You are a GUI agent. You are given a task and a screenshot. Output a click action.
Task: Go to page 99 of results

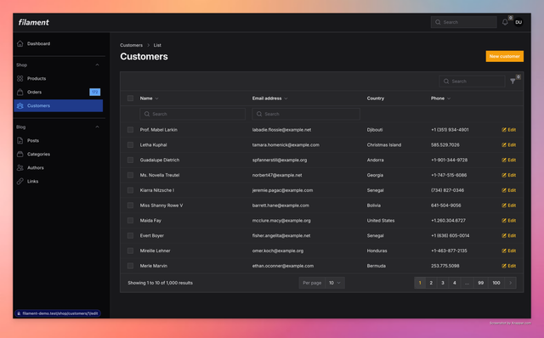pos(480,283)
